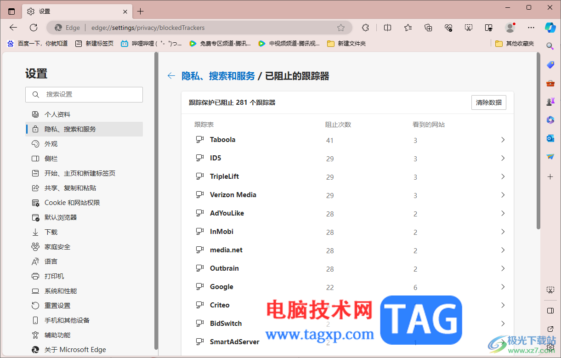Click the screenshot icon in the toolbar

(469, 28)
